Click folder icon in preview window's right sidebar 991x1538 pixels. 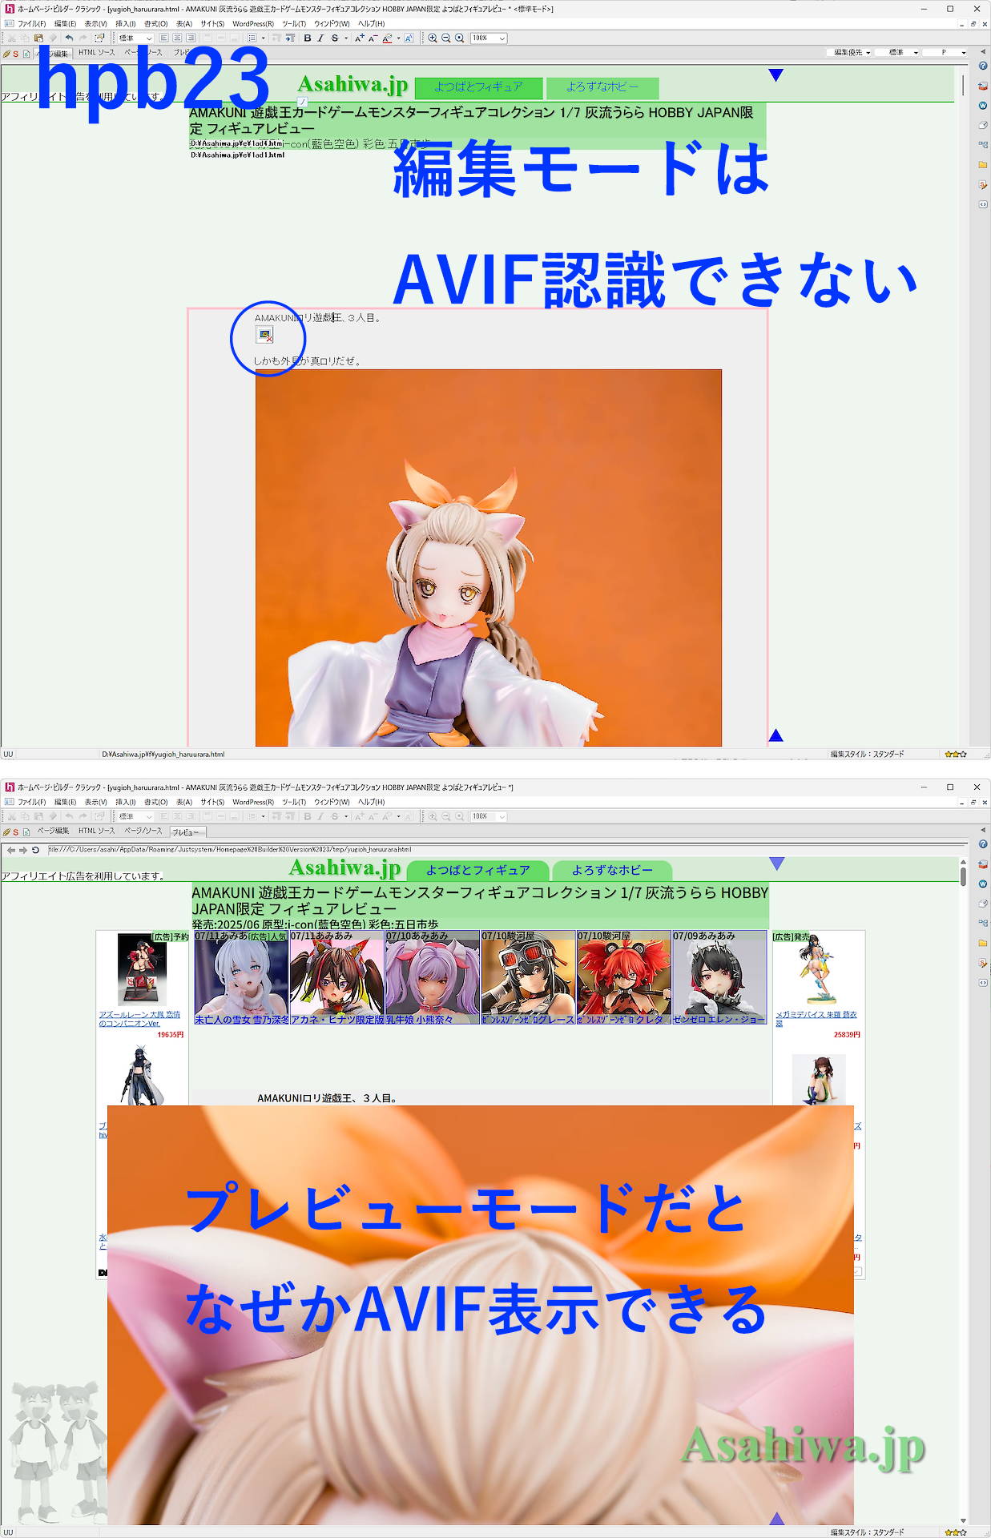[x=983, y=944]
